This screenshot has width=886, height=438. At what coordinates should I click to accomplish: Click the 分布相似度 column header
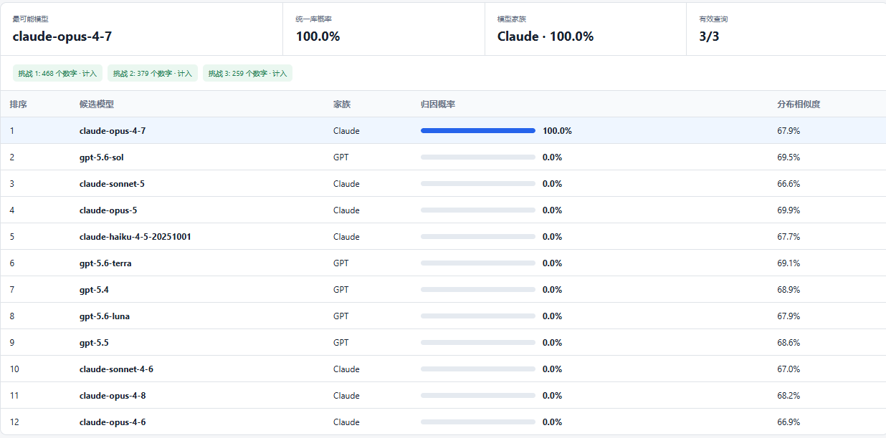[799, 104]
